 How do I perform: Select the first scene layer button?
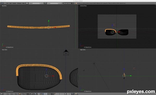[x=55, y=93]
